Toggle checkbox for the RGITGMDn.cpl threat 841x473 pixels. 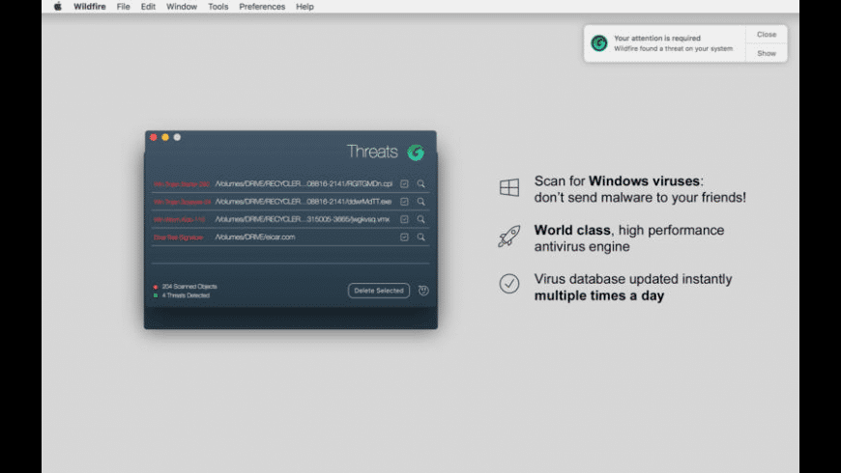point(404,183)
